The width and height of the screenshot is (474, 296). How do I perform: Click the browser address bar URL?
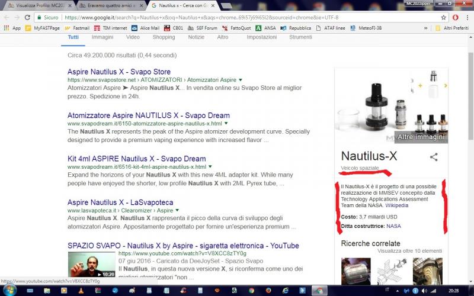point(201,18)
